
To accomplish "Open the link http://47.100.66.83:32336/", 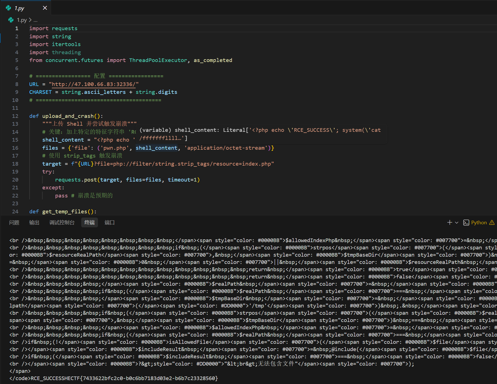I will 93,84.
